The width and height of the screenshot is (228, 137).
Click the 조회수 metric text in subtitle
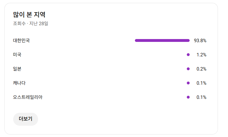tap(19, 24)
